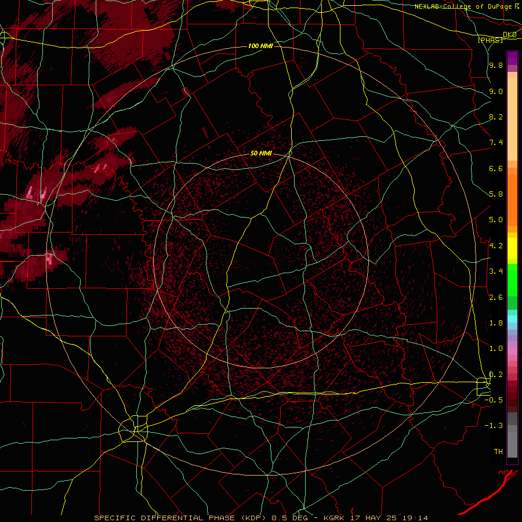This screenshot has width=522, height=522.
Task: Click the 4.2 color scale value
Action: pos(496,246)
